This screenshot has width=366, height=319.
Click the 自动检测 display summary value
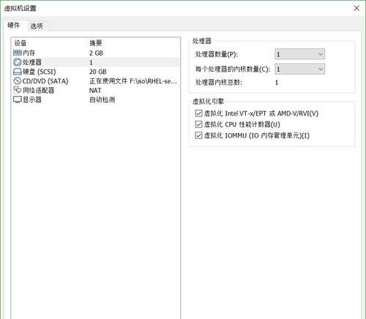coord(102,100)
